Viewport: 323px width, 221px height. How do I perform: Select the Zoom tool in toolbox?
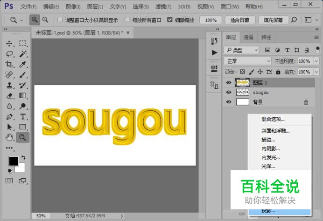[23, 137]
